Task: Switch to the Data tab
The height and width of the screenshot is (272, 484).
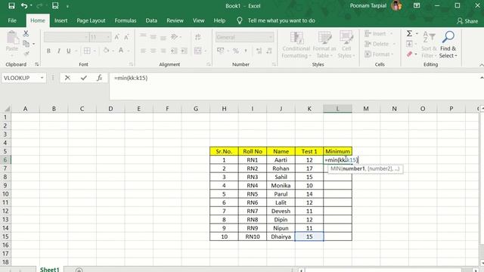Action: click(x=151, y=20)
